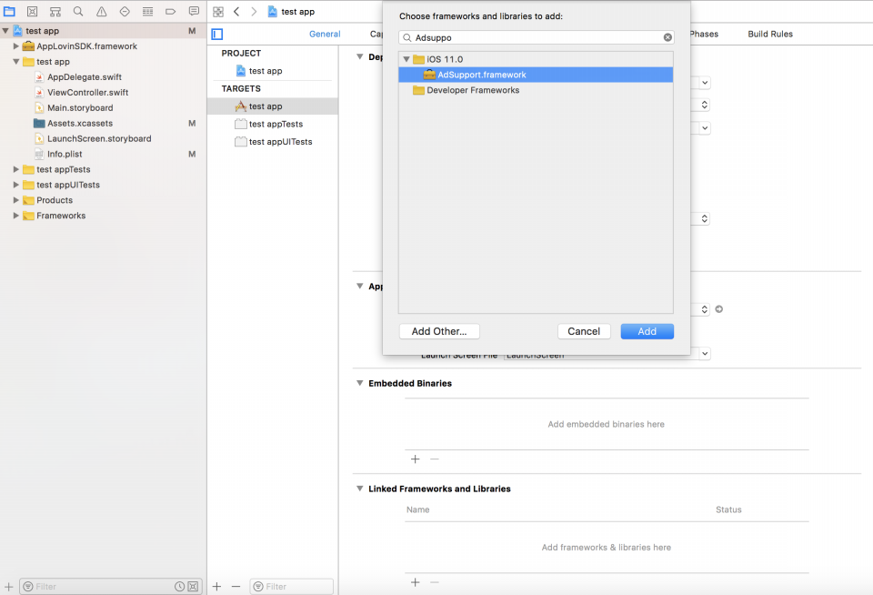Click the arrow icon beside the App Icons popup
Image resolution: width=873 pixels, height=595 pixels.
[x=718, y=309]
